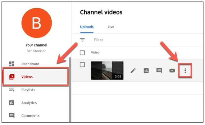Open the video row comments icon
This screenshot has height=125, width=205.
point(159,71)
